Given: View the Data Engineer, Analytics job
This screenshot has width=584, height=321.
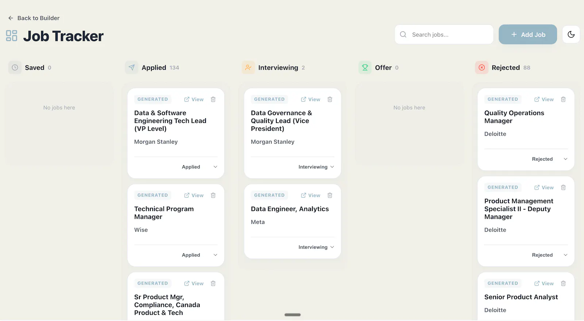Looking at the screenshot, I should pyautogui.click(x=311, y=195).
